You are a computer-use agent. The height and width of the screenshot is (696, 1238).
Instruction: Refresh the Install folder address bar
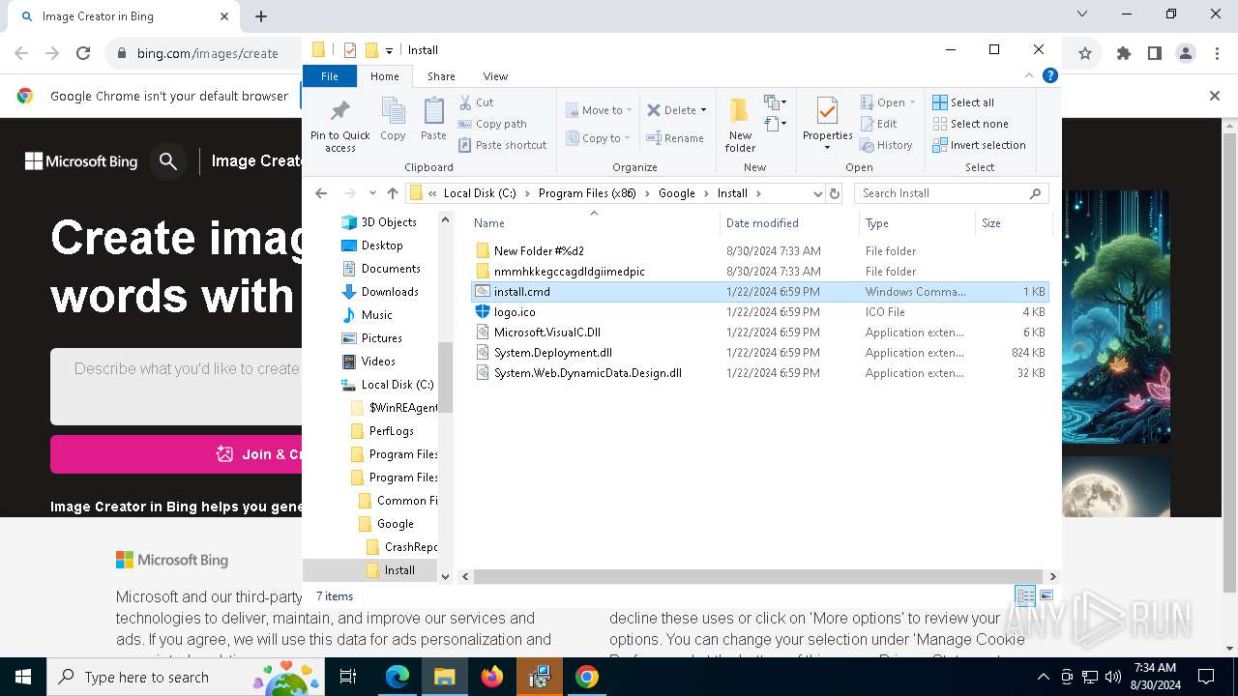[x=835, y=193]
